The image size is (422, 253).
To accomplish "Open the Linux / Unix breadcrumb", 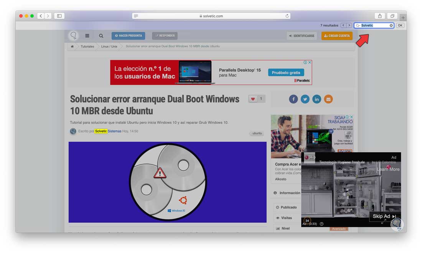I will (x=109, y=46).
